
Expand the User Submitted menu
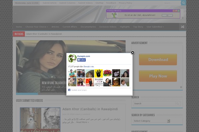[155, 27]
